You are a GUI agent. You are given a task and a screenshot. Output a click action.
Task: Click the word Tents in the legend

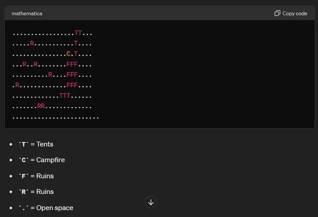coord(45,144)
